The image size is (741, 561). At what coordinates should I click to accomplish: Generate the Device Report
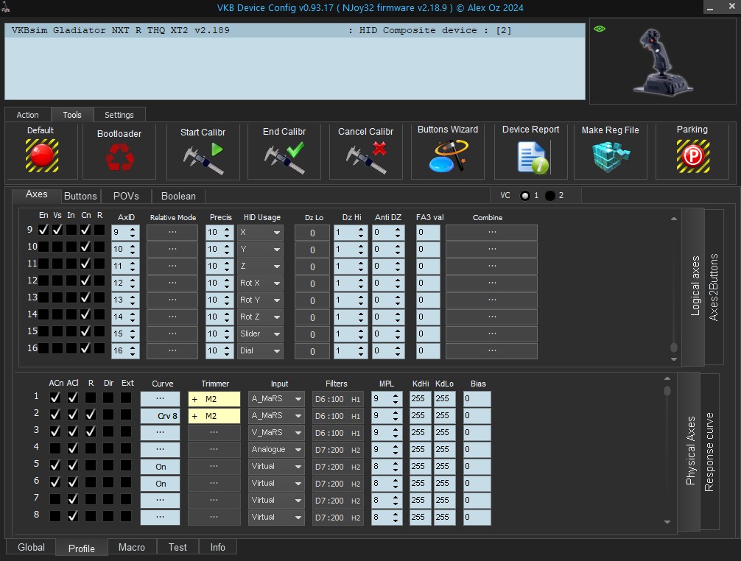[x=533, y=158]
